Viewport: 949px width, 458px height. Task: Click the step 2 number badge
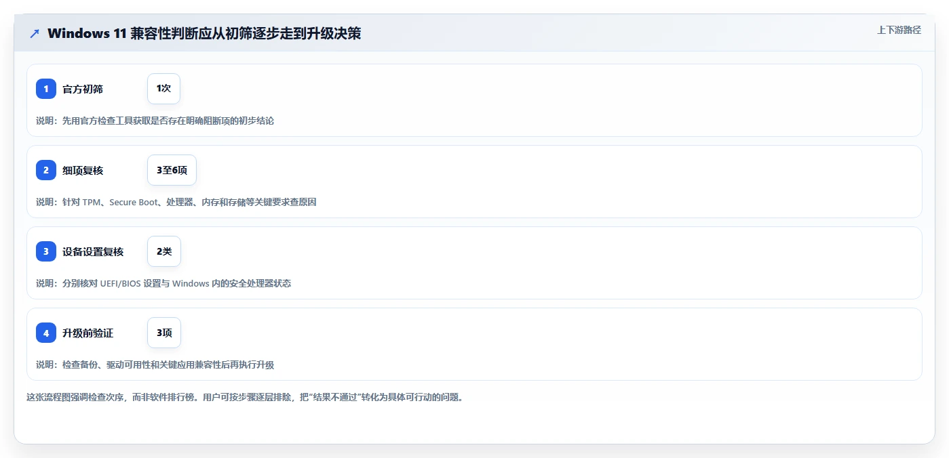[x=46, y=170]
